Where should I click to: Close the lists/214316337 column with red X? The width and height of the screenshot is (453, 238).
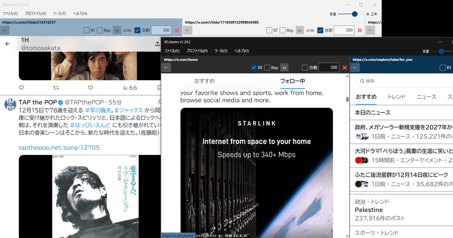pos(177,30)
